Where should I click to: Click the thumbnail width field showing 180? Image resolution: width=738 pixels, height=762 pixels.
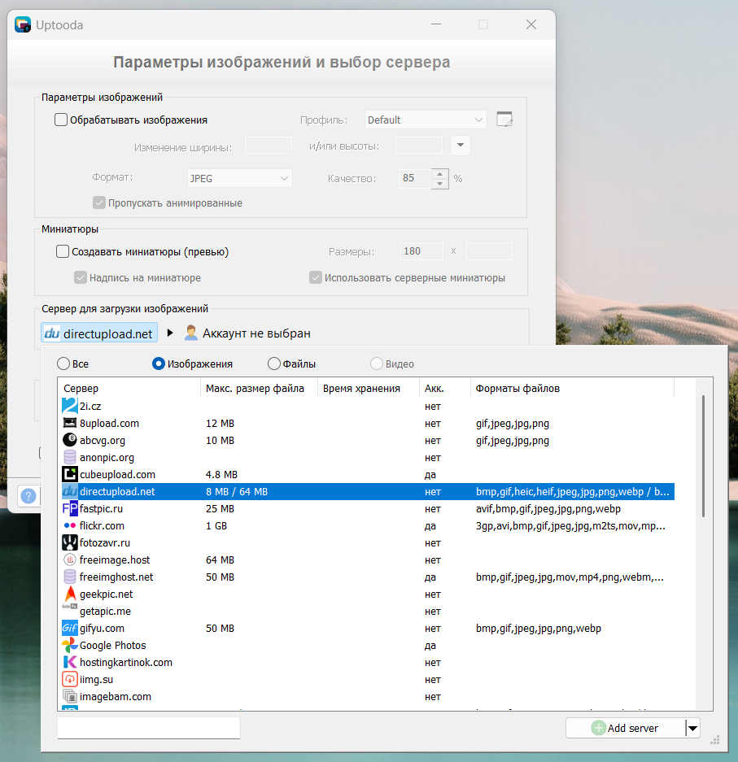click(421, 251)
